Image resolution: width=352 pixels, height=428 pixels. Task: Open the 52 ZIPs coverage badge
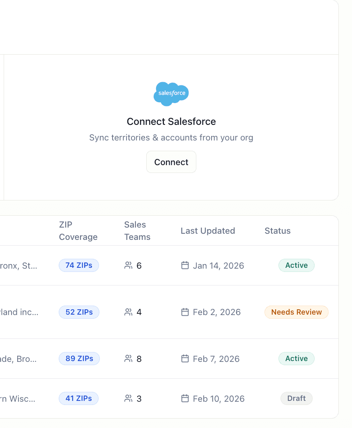79,312
